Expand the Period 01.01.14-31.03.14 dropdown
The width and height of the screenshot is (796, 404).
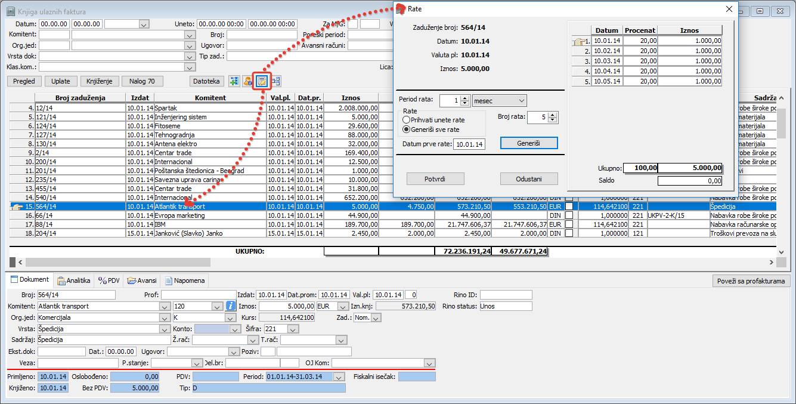point(339,377)
